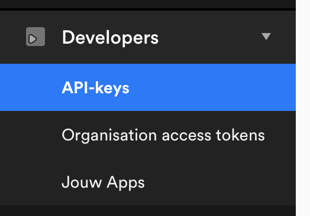The height and width of the screenshot is (216, 310).
Task: Toggle the Developers submenu via the arrow
Action: 266,37
